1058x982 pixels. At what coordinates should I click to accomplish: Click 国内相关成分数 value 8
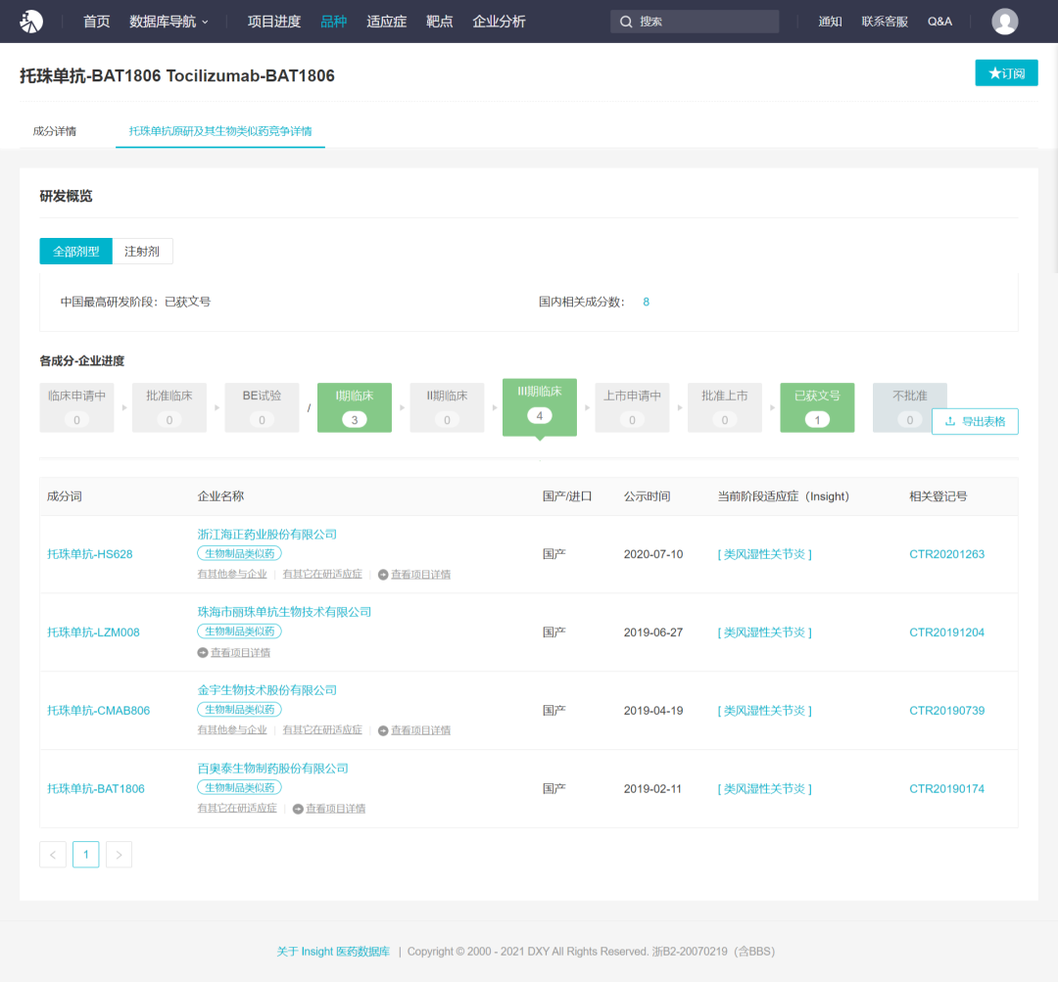(646, 303)
